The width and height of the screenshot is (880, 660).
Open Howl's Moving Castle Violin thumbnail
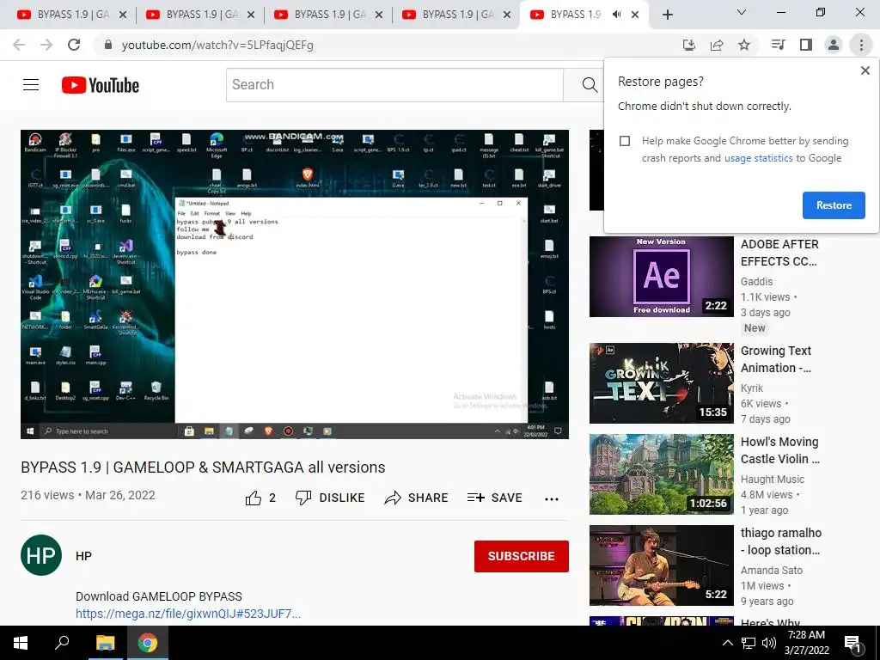(661, 474)
